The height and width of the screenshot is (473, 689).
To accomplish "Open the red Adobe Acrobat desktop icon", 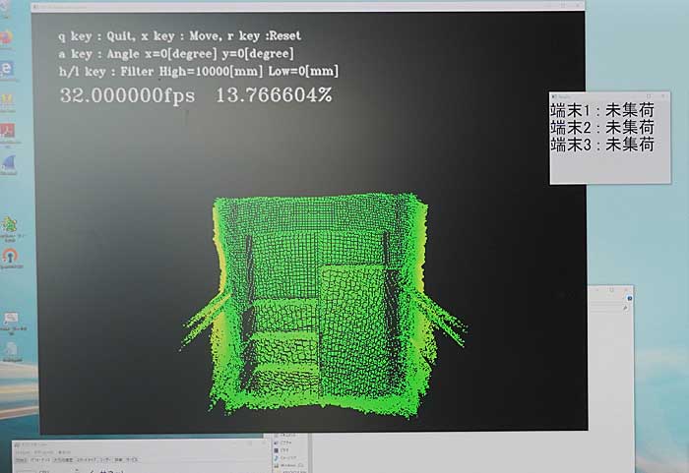I will [8, 131].
